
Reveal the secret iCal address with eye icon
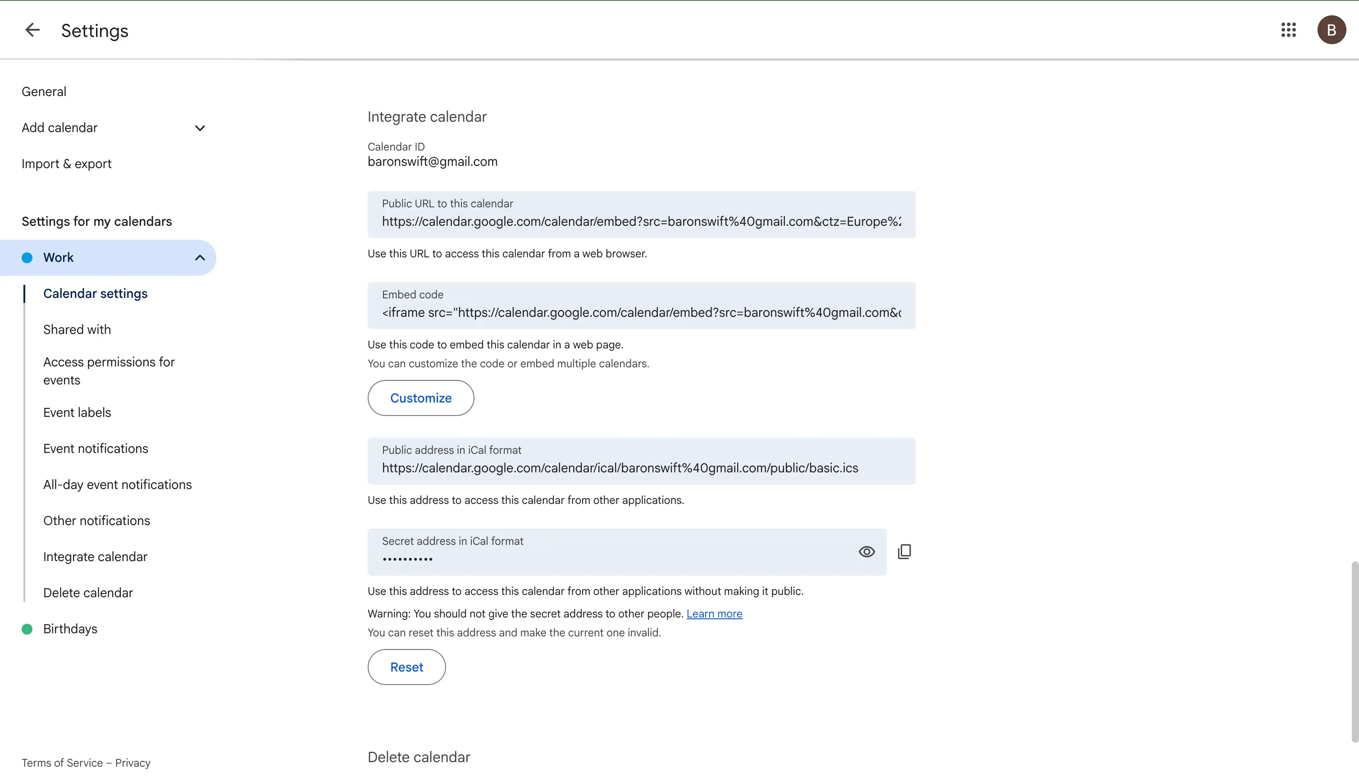[866, 552]
